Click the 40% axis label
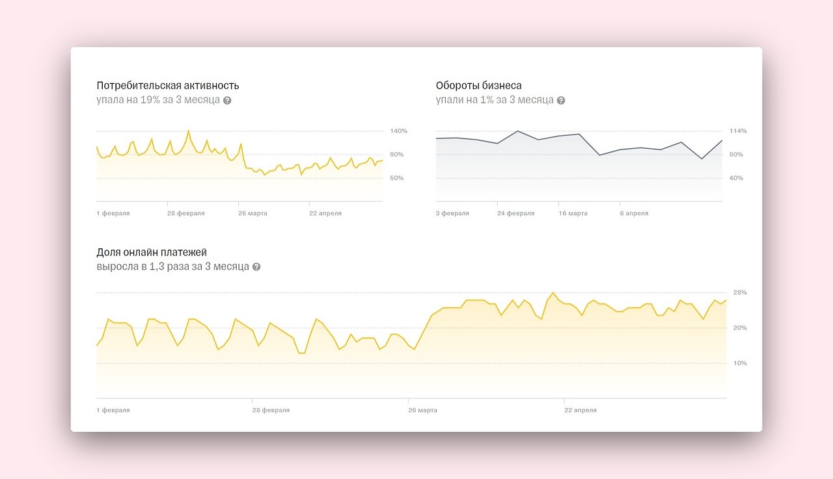 pos(736,178)
